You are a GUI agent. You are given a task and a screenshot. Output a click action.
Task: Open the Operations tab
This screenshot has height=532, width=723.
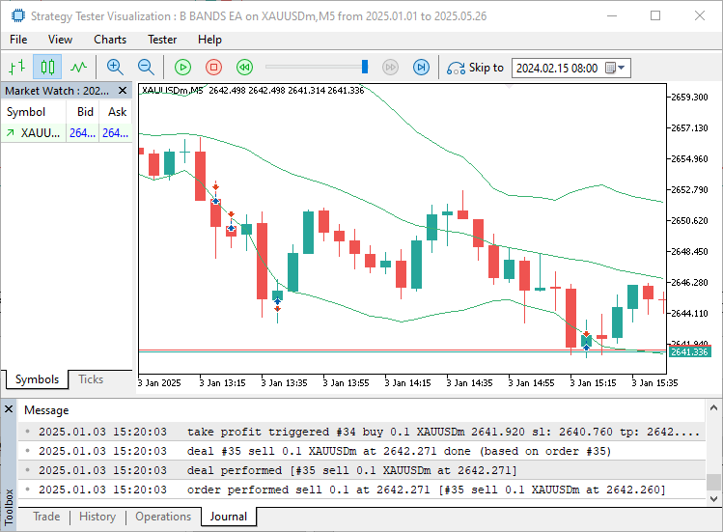click(x=163, y=517)
